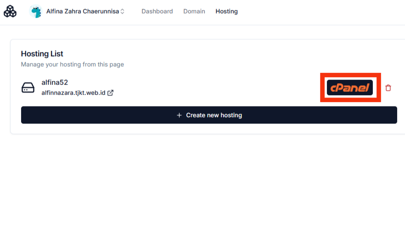The height and width of the screenshot is (227, 405).
Task: Launch cPanel for alfina52 hosting
Action: tap(350, 87)
